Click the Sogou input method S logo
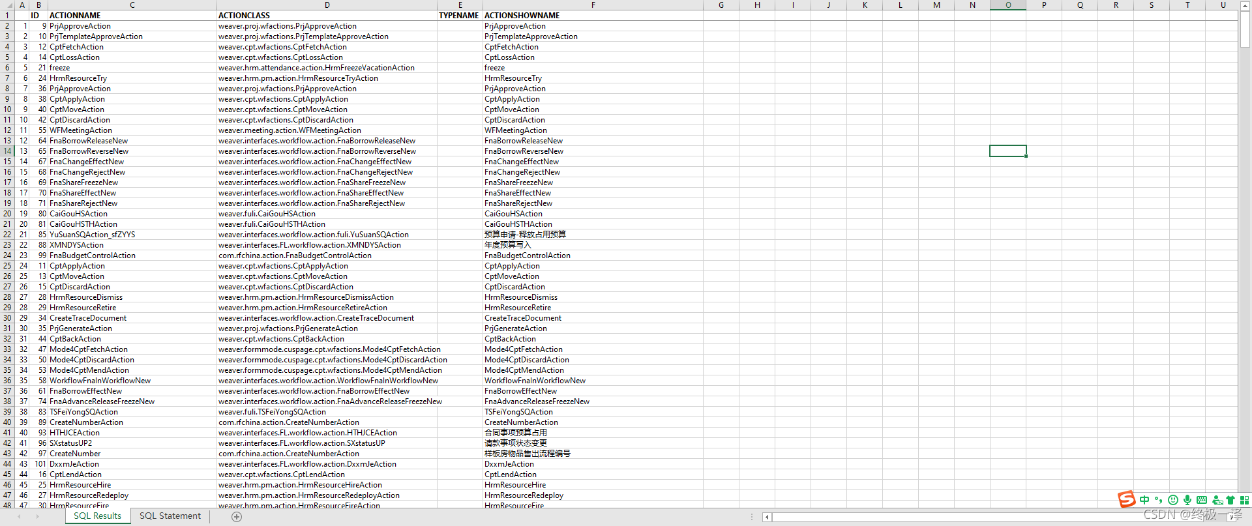The image size is (1252, 526). 1126,499
